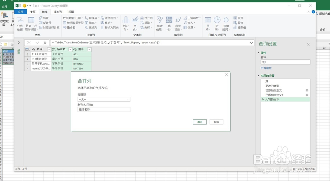Click Extract Values (提取值)
The height and width of the screenshot is (181, 330).
240,28
